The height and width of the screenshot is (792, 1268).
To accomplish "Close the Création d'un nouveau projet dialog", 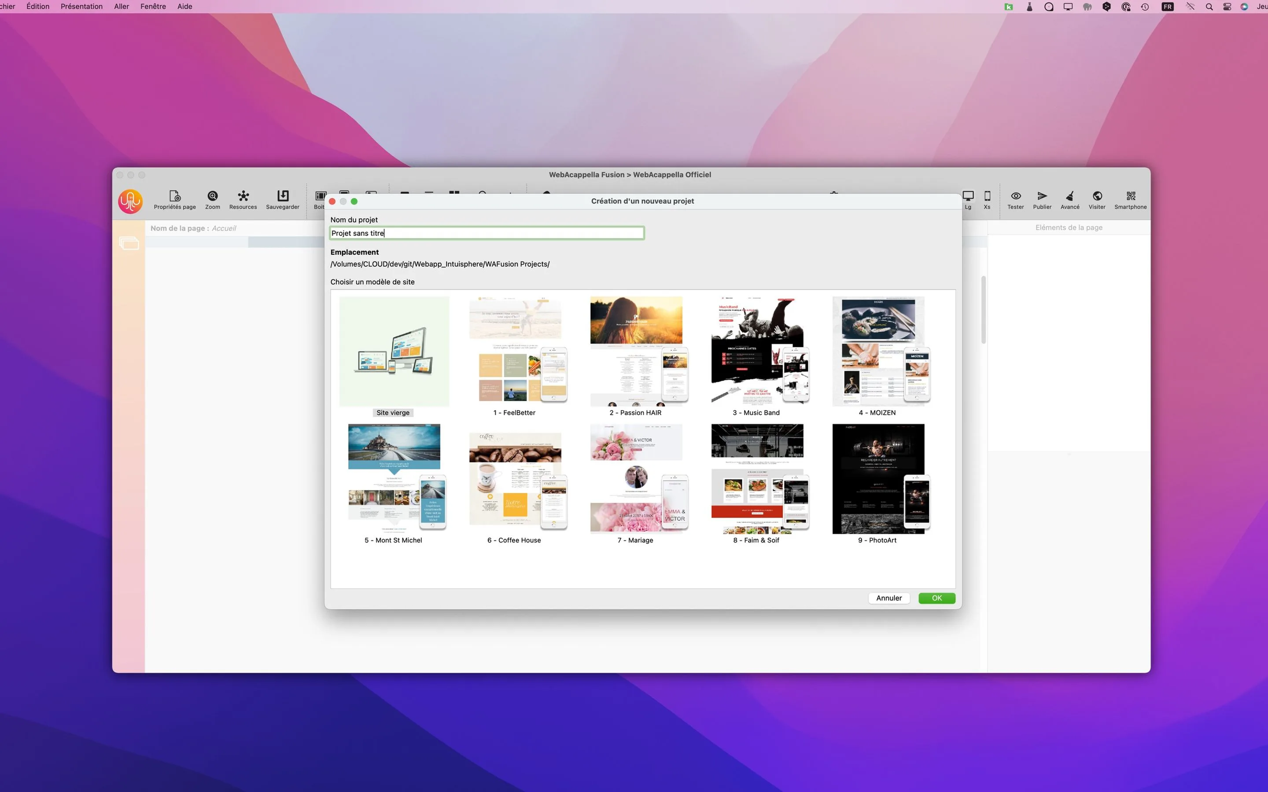I will (332, 201).
